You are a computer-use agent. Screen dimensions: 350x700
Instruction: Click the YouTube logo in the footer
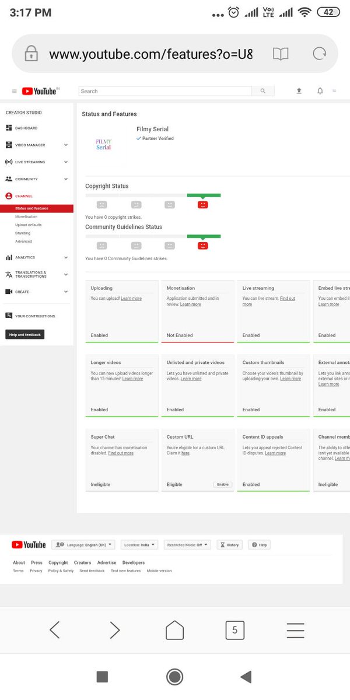point(29,545)
